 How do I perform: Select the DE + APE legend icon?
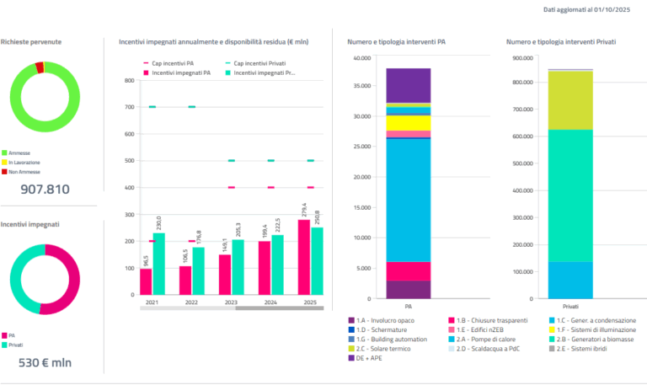(351, 357)
